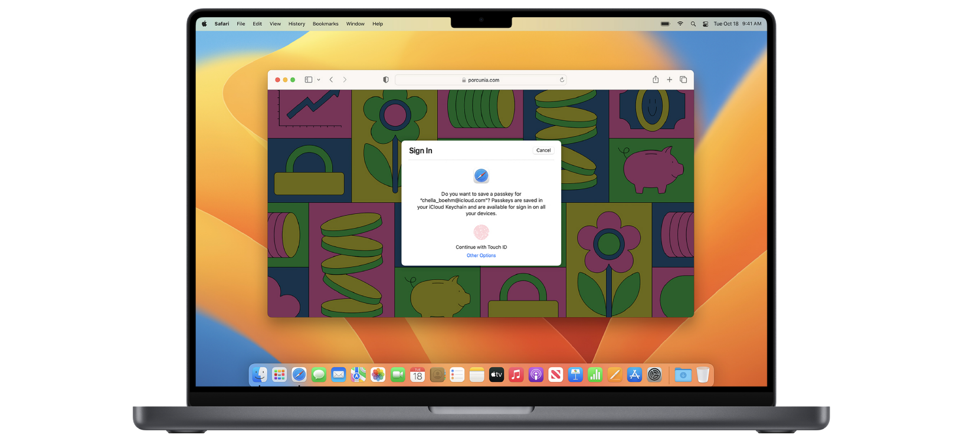Open Messages from the Dock
Image resolution: width=963 pixels, height=442 pixels.
point(319,374)
